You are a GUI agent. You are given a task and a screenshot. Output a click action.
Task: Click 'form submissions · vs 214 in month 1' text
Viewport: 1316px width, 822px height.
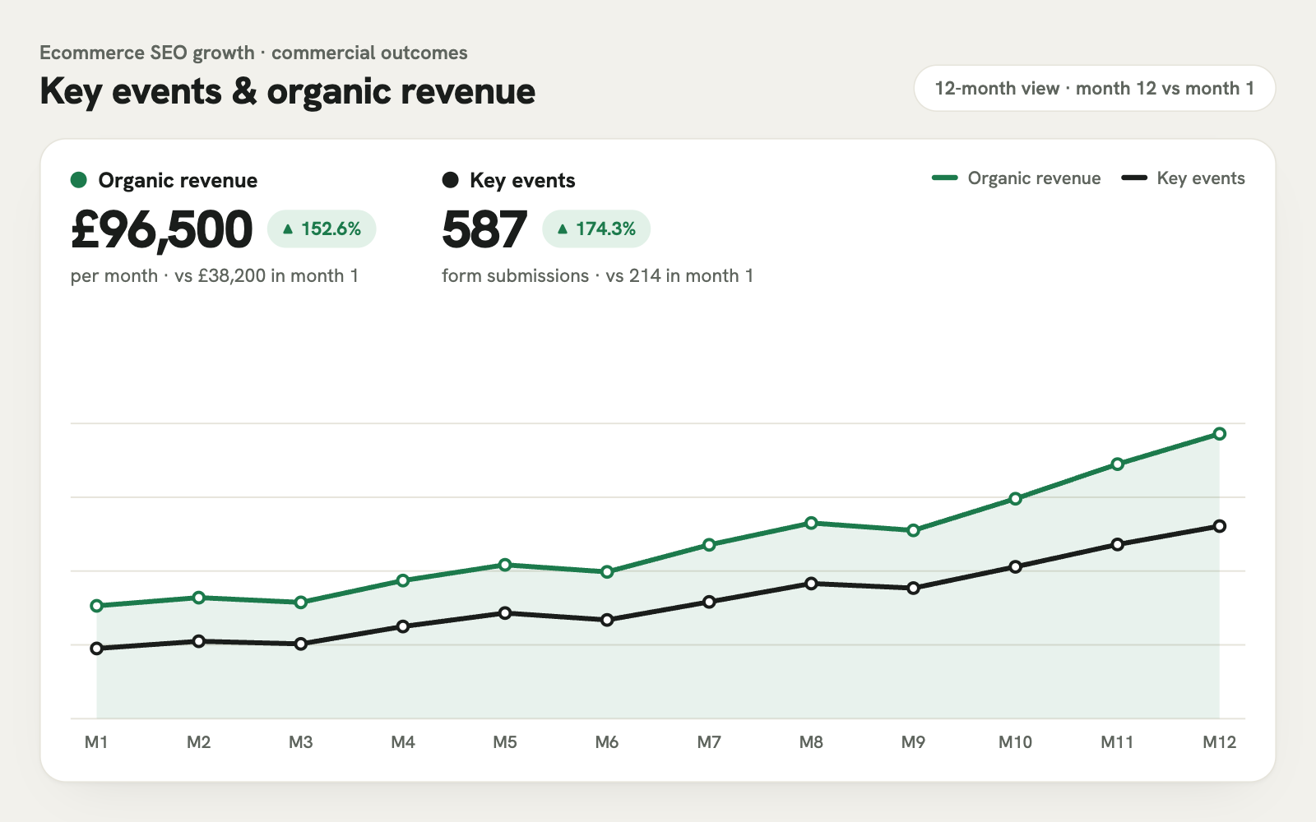tap(598, 275)
